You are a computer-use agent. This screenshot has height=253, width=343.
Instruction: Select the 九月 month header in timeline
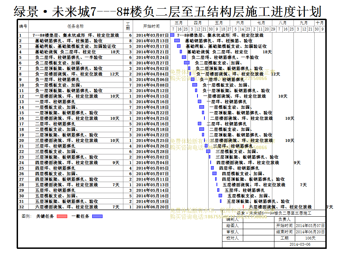click(x=304, y=23)
